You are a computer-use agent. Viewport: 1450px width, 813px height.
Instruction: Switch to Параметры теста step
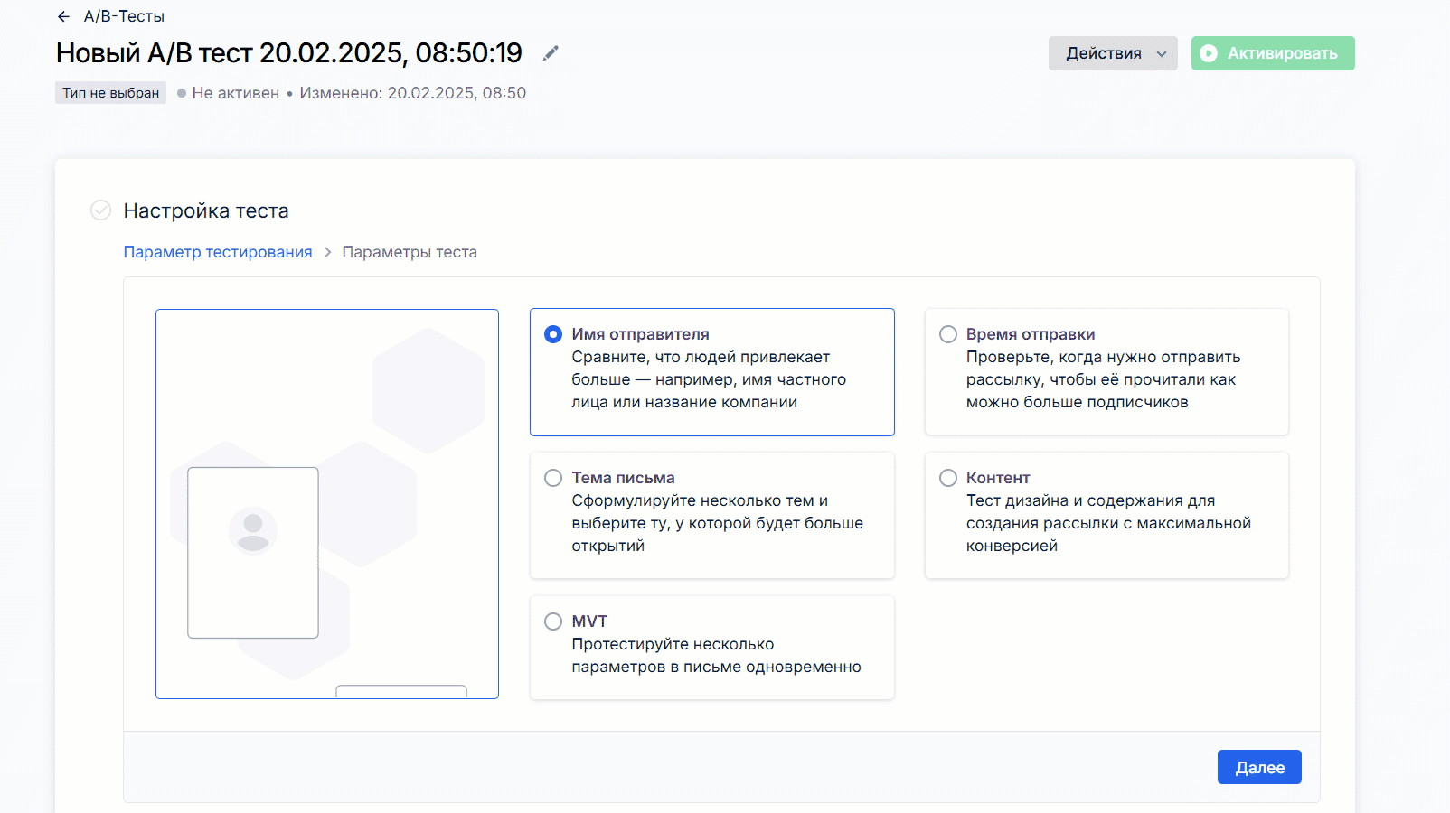click(410, 252)
